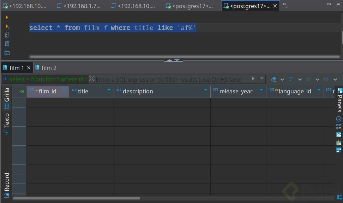Click the results grid horizontal scrollbar

coord(77,198)
